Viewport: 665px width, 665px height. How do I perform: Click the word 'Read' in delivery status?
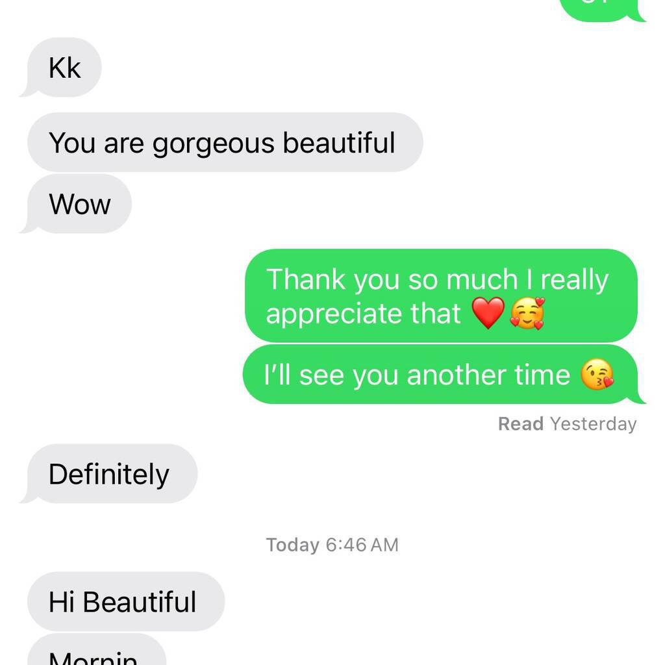coord(520,423)
